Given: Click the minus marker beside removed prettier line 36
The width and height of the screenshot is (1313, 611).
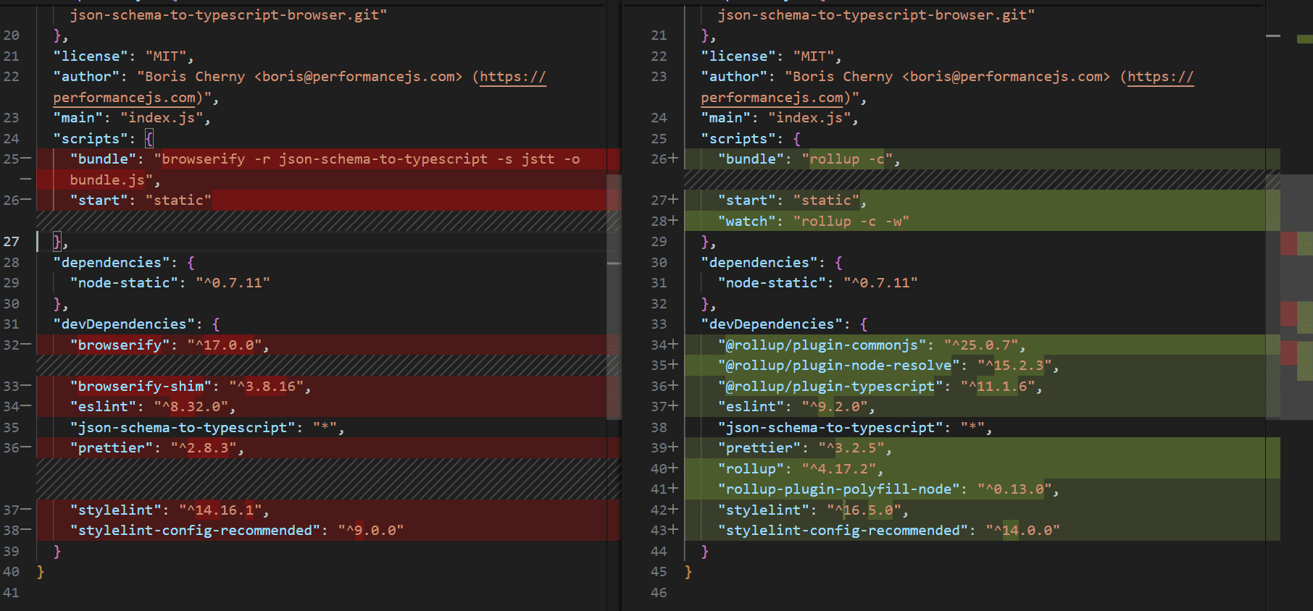Looking at the screenshot, I should pos(26,447).
